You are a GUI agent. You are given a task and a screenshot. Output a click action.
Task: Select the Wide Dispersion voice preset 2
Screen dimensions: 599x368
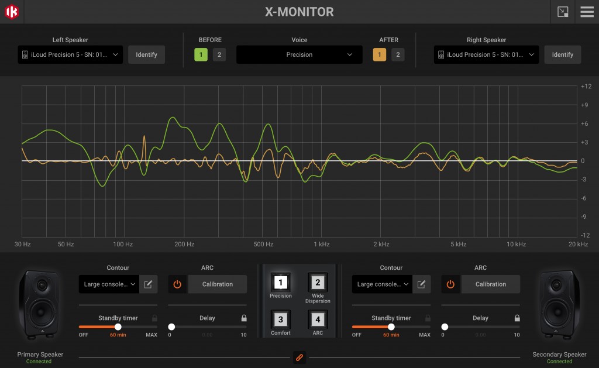click(318, 283)
